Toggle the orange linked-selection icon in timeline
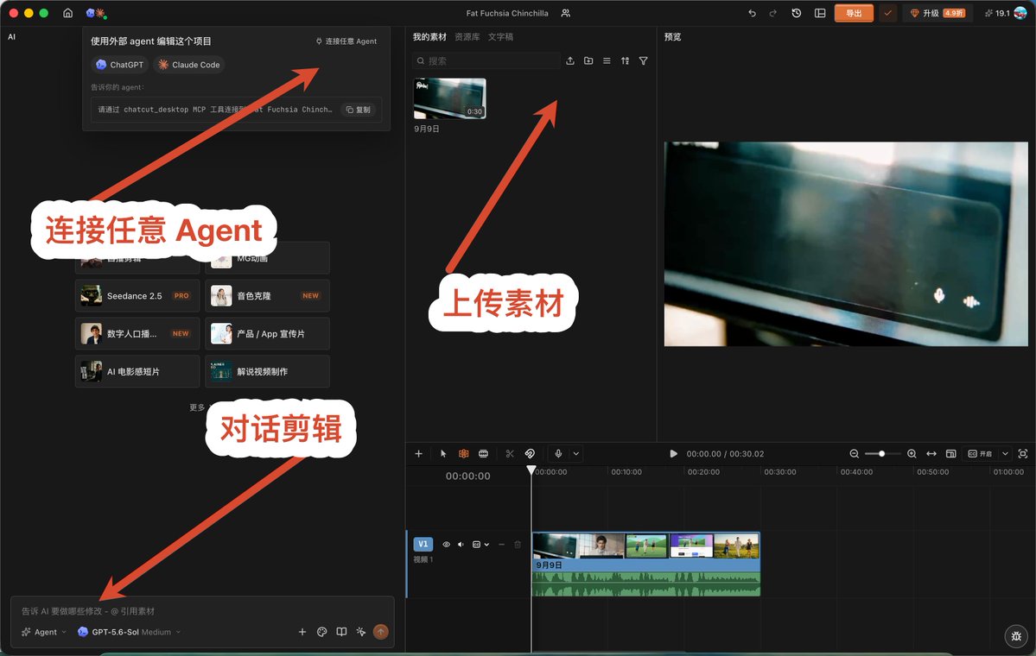1036x656 pixels. coord(464,453)
